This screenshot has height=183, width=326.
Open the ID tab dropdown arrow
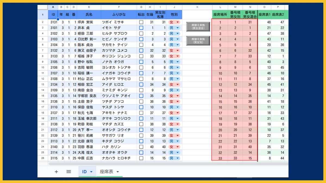coord(91,172)
